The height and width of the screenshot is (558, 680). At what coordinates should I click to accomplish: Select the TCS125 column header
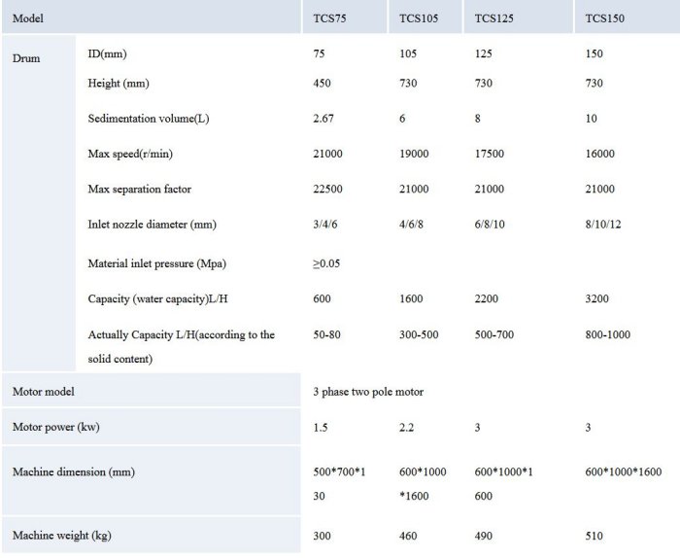click(494, 18)
